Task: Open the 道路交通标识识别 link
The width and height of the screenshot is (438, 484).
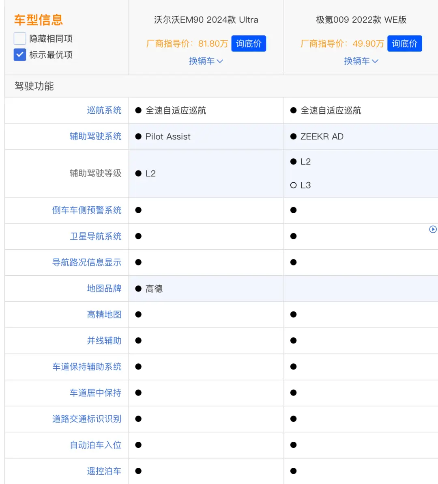Action: tap(87, 419)
